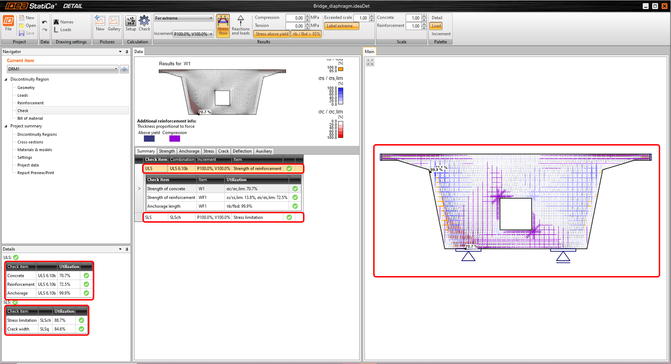This screenshot has width=671, height=364.
Task: Click the Undo arrow icon
Action: [44, 22]
